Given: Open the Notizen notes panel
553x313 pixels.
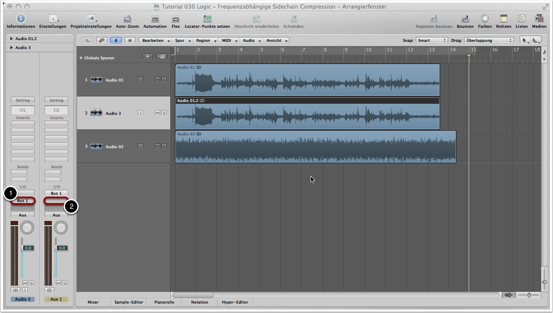Looking at the screenshot, I should pos(503,19).
